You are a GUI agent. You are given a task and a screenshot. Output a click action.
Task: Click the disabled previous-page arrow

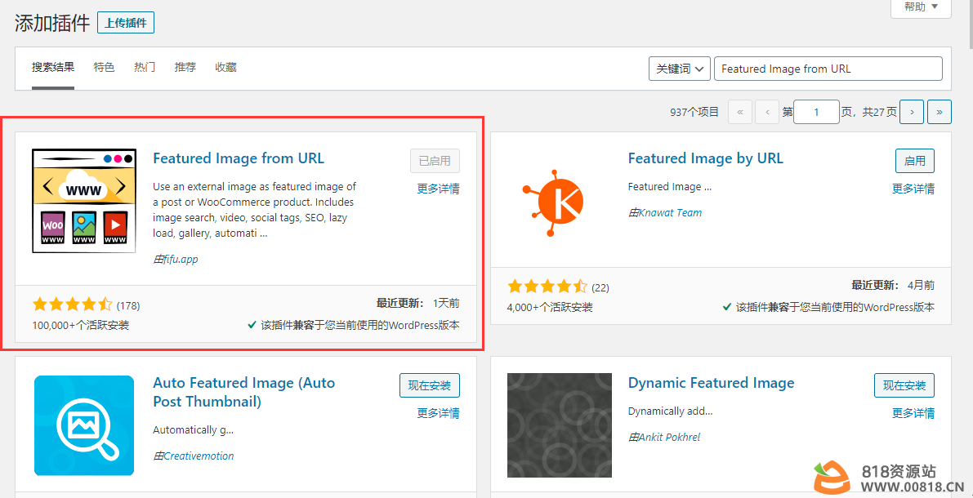pyautogui.click(x=768, y=112)
